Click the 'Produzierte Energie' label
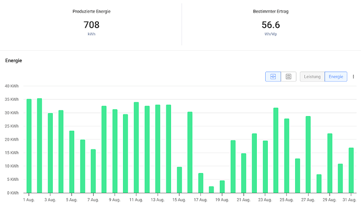The height and width of the screenshot is (208, 361). 92,11
